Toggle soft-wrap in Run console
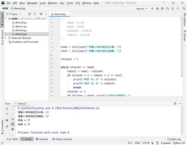The width and height of the screenshot is (187, 145). tap(13, 119)
